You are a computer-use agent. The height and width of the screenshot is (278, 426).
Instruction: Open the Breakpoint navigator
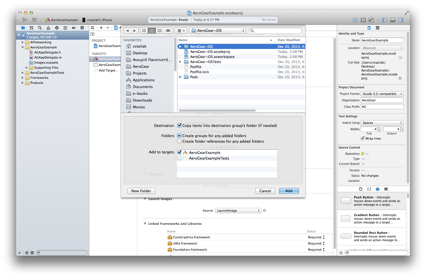[x=74, y=28]
